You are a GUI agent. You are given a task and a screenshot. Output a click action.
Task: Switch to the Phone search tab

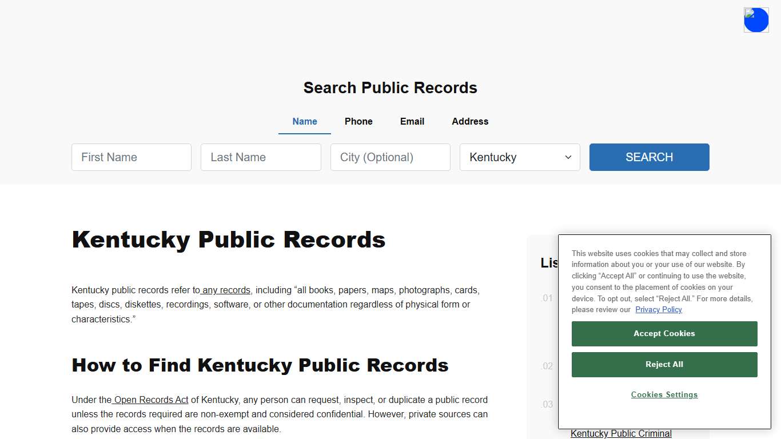pos(358,121)
